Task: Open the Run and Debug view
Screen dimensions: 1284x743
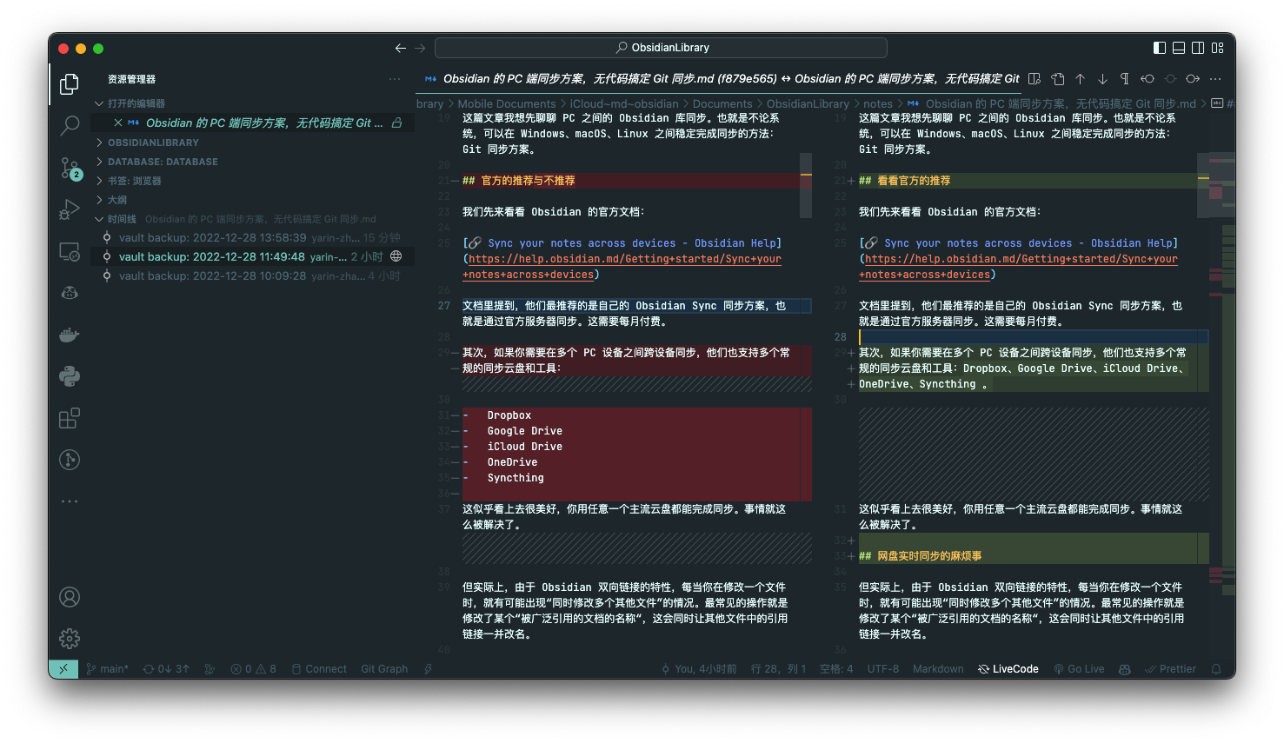Action: point(70,209)
